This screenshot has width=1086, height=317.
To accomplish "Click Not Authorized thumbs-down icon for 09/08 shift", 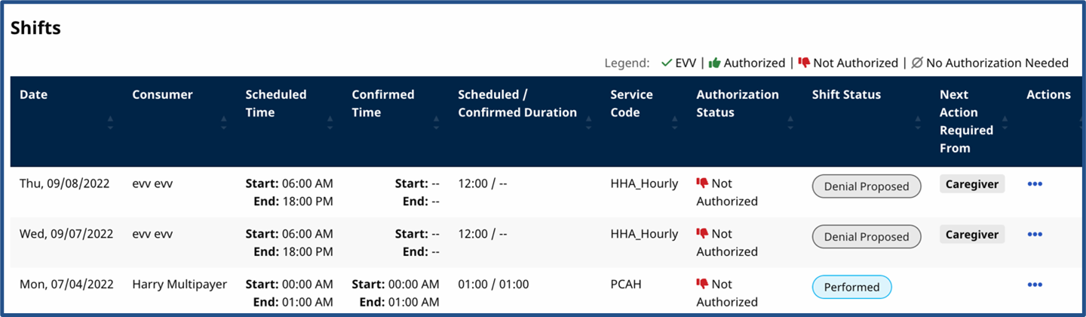I will [x=702, y=183].
